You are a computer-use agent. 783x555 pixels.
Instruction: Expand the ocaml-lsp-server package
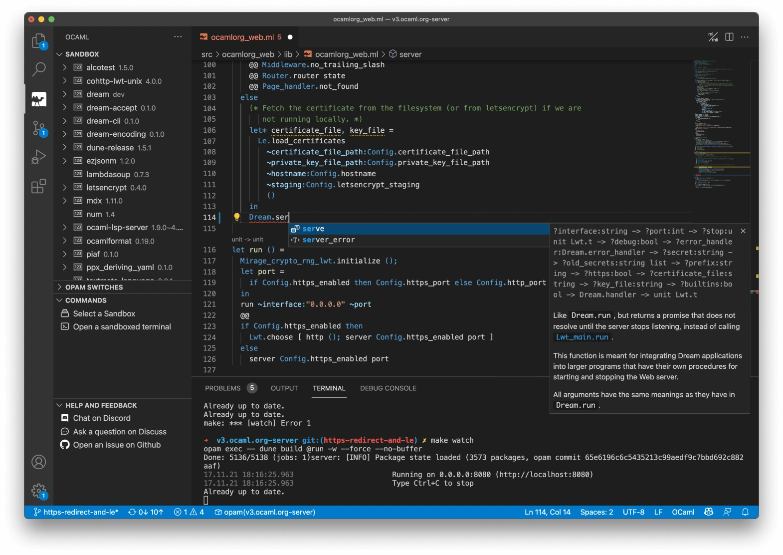[65, 228]
